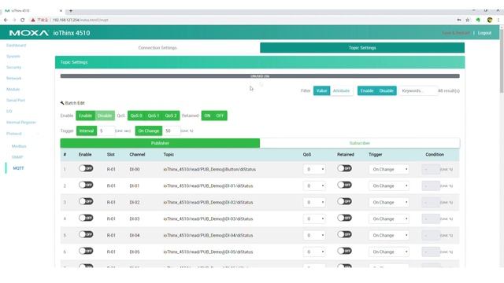The image size is (504, 283).
Task: Switch to Topic Settings tab
Action: click(362, 48)
